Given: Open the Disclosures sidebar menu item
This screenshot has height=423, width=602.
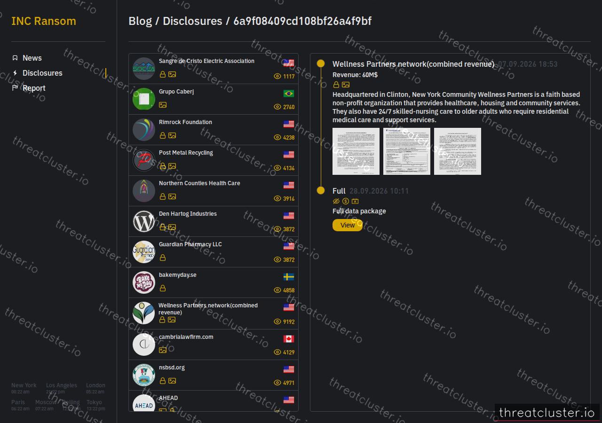Looking at the screenshot, I should tap(42, 73).
